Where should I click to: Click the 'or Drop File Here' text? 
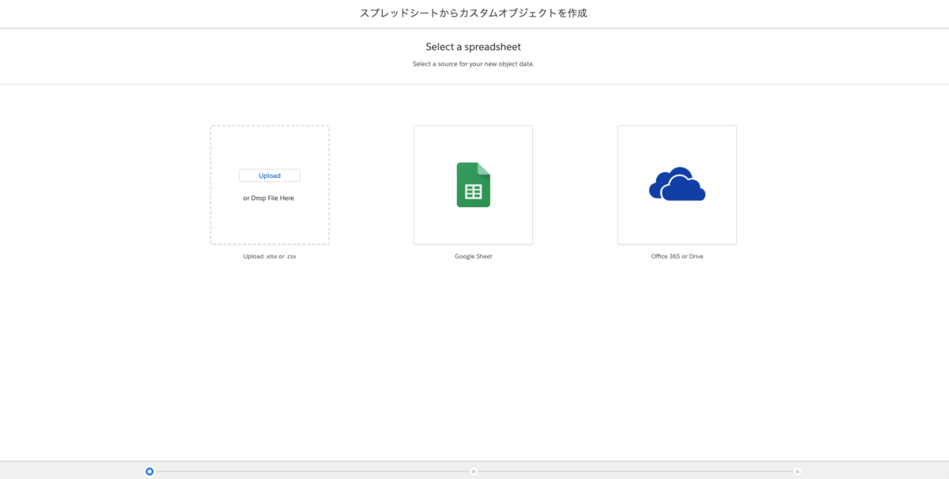[x=269, y=198]
